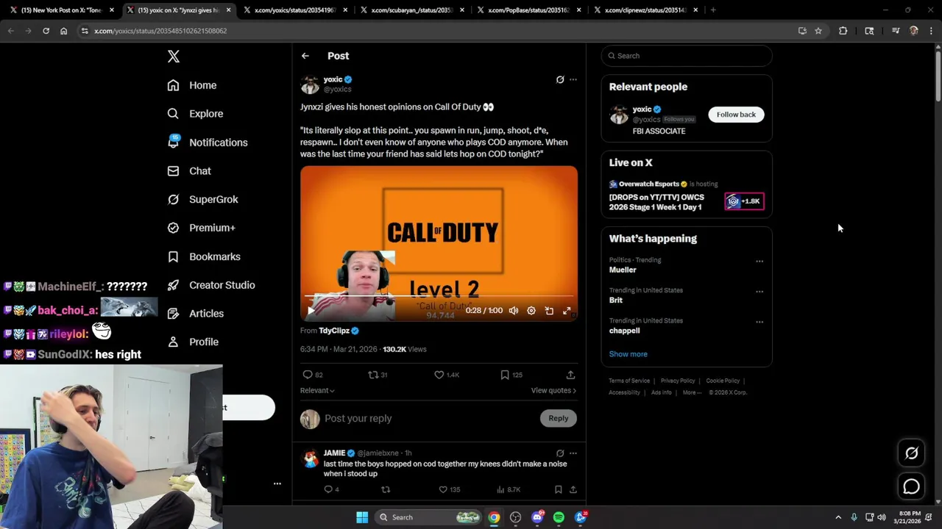The image size is (942, 529).
Task: Click Grok icon on JAMIE's reply
Action: (x=560, y=453)
